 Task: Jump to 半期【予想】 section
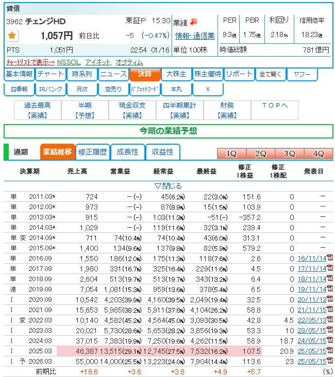pos(85,110)
